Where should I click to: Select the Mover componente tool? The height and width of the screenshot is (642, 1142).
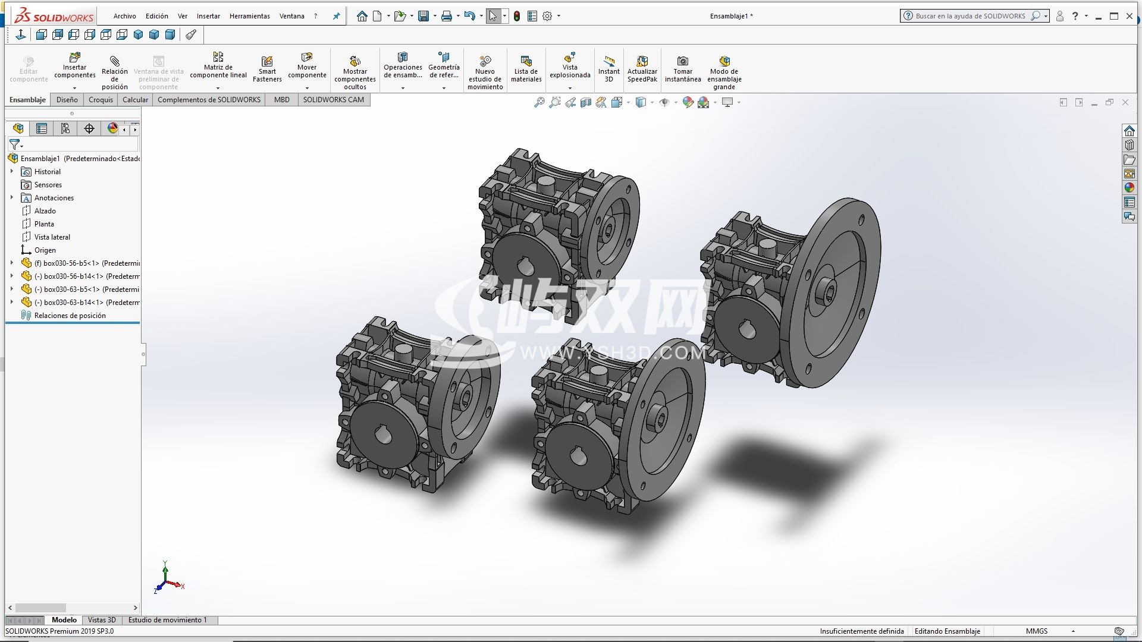pos(307,58)
